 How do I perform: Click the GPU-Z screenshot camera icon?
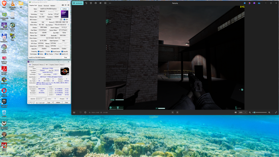(x=63, y=5)
